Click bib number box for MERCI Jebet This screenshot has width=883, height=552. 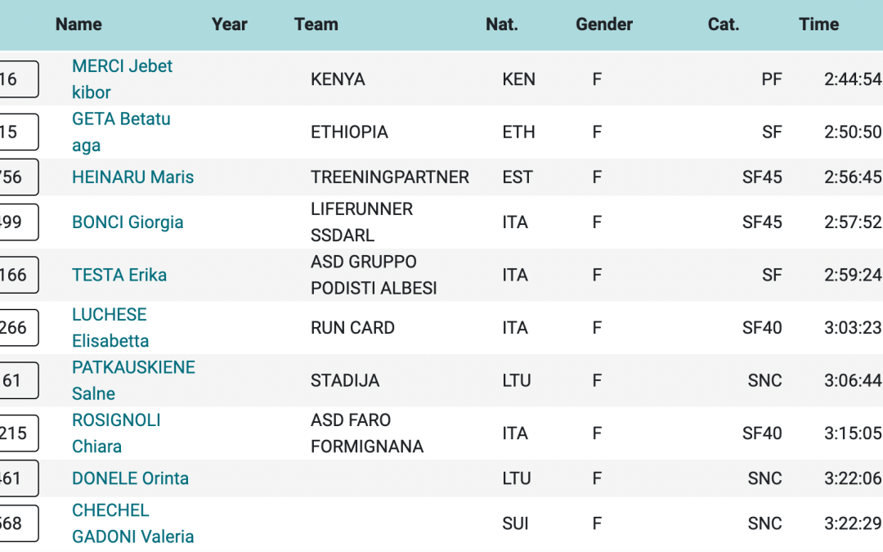click(x=16, y=79)
